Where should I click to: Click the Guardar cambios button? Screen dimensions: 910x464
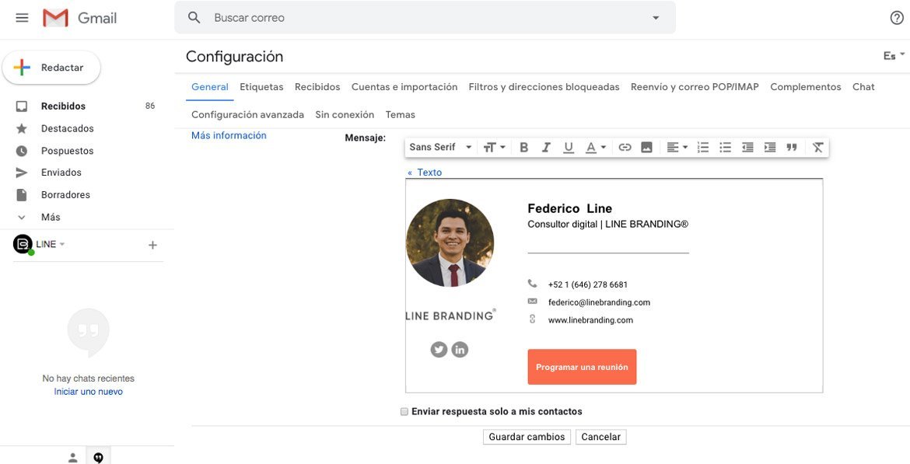coord(527,437)
